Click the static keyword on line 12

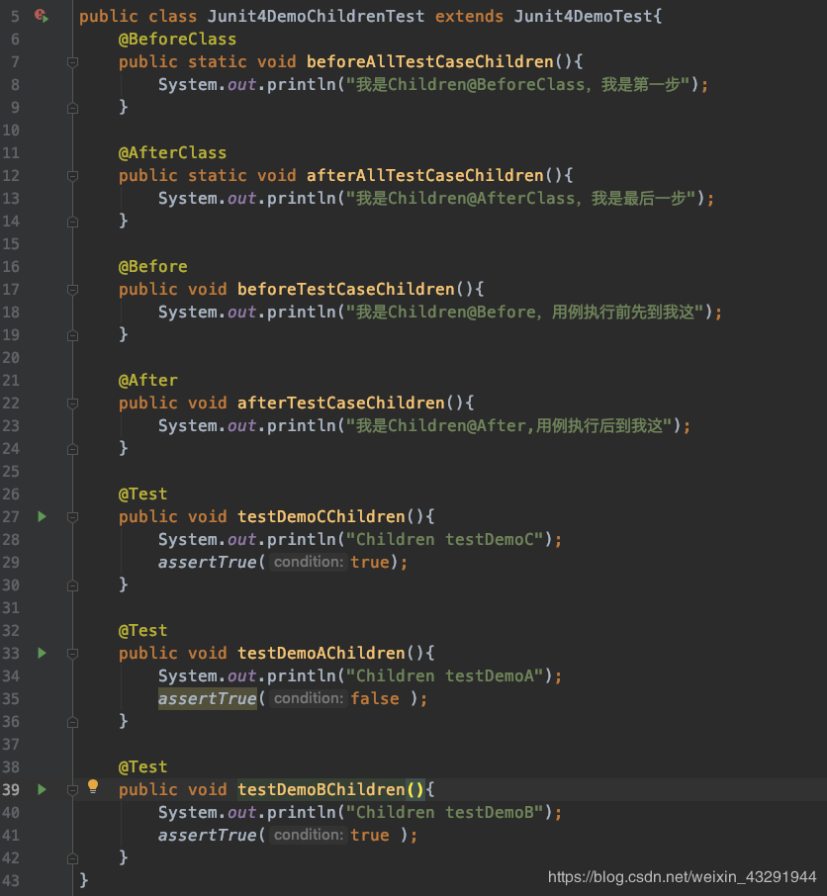(218, 175)
